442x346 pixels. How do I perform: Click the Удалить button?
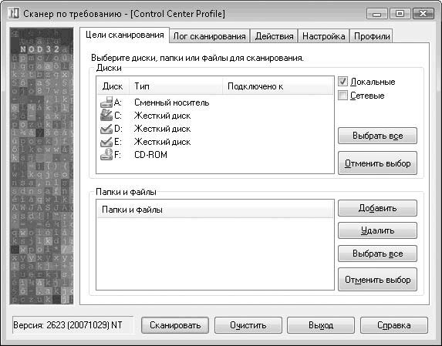377,230
